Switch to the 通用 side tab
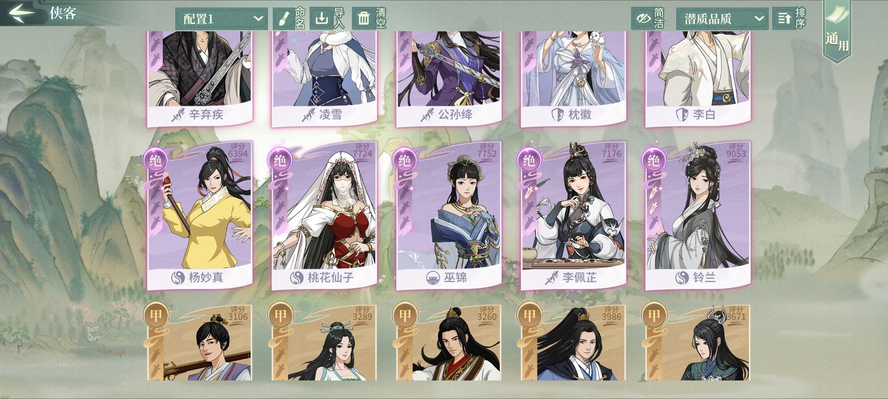 coord(837,31)
